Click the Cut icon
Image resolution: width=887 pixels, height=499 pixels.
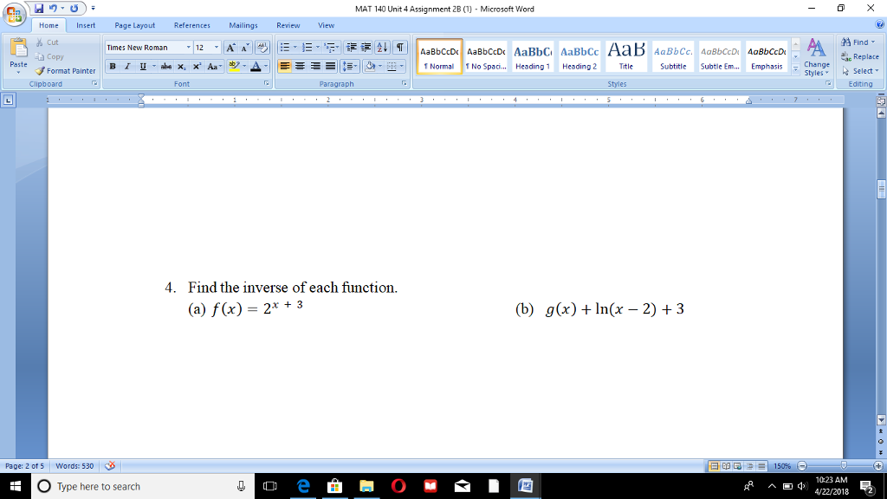point(40,42)
